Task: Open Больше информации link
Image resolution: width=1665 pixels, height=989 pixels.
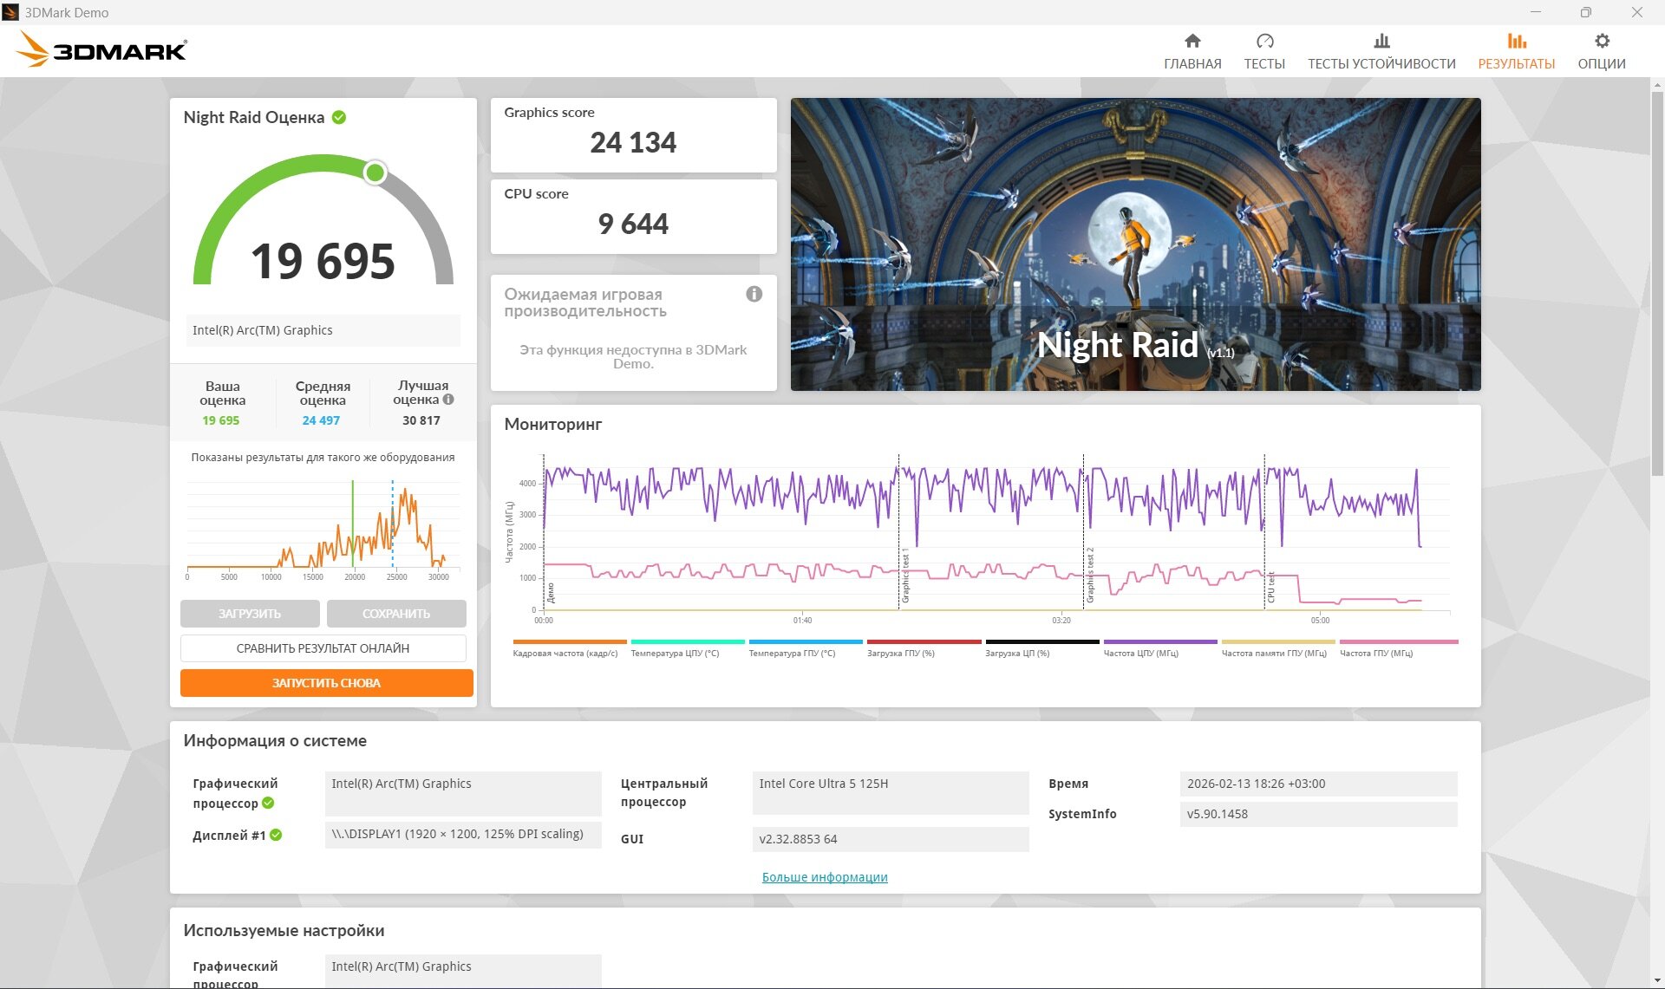Action: [x=825, y=877]
